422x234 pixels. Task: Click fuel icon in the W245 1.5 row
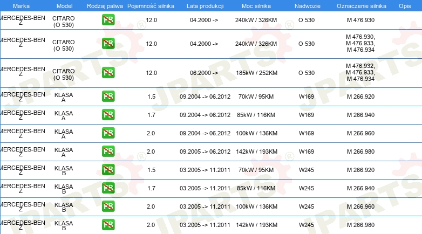(108, 170)
